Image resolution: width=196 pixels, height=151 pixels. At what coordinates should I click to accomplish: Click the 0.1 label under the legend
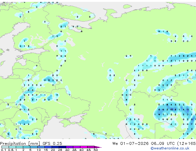tap(3, 150)
